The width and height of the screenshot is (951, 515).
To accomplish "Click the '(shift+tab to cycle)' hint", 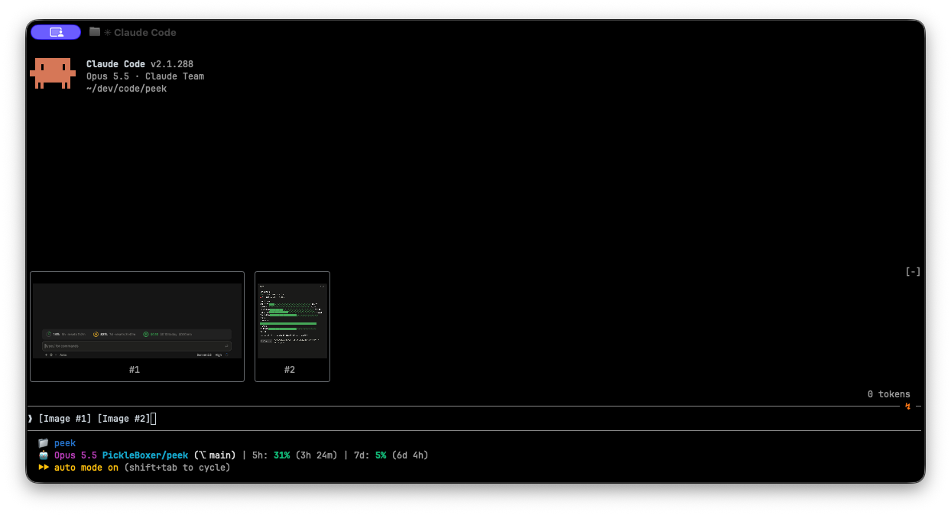I will pos(177,468).
